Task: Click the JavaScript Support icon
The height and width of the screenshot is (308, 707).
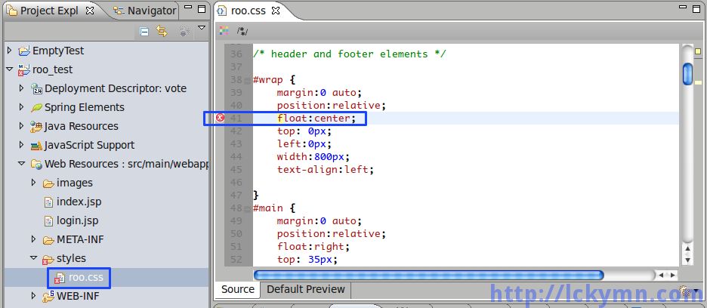Action: click(36, 146)
